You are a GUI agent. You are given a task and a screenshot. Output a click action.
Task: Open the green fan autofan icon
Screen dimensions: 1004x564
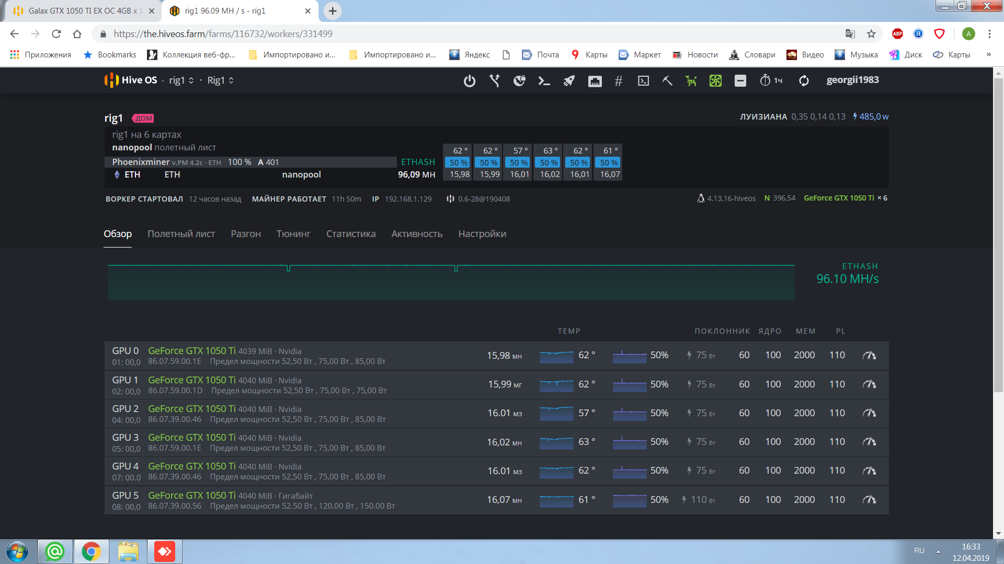[715, 80]
